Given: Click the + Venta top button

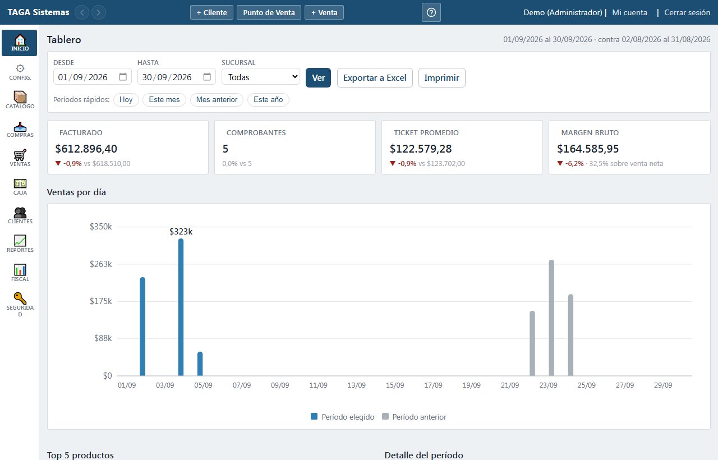Looking at the screenshot, I should 324,12.
